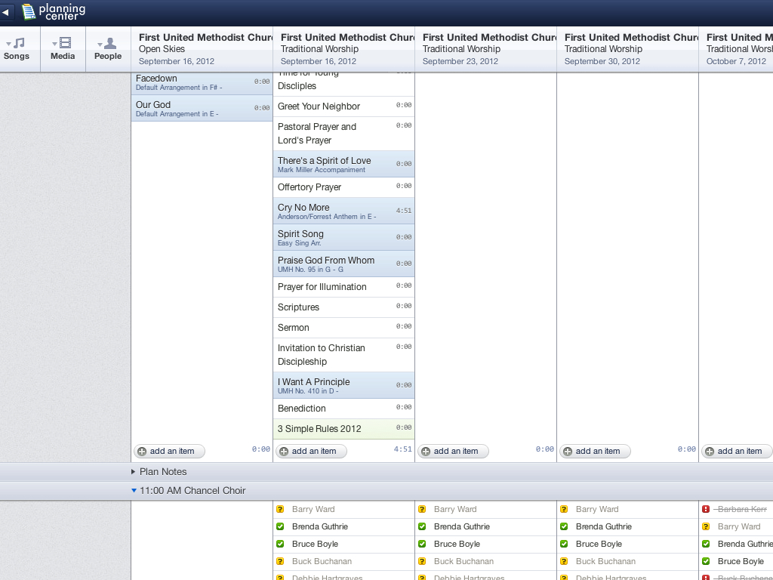Select the Open Skies plan header
This screenshot has height=580, width=773.
[202, 49]
